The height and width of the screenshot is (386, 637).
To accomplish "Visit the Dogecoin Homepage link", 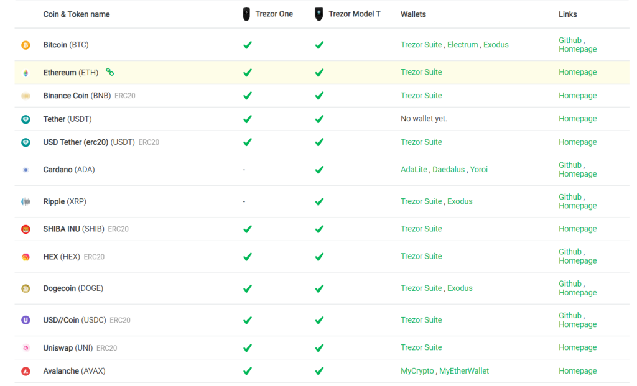I will (x=578, y=293).
